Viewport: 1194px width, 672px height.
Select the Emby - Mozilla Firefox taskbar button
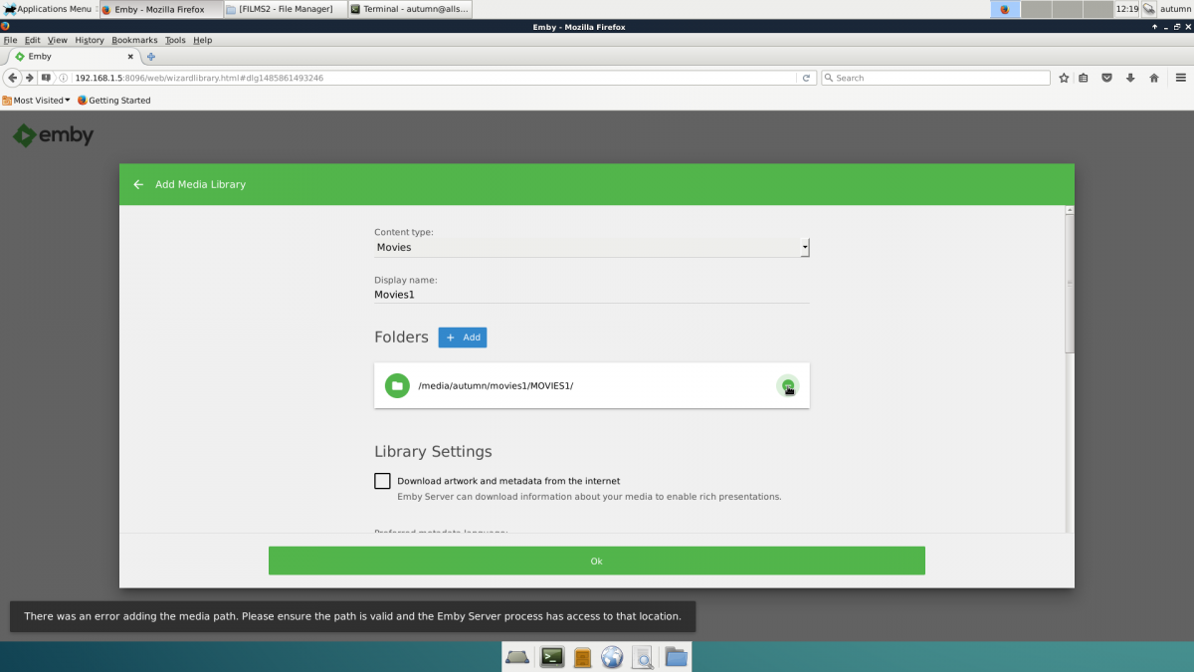(x=160, y=9)
